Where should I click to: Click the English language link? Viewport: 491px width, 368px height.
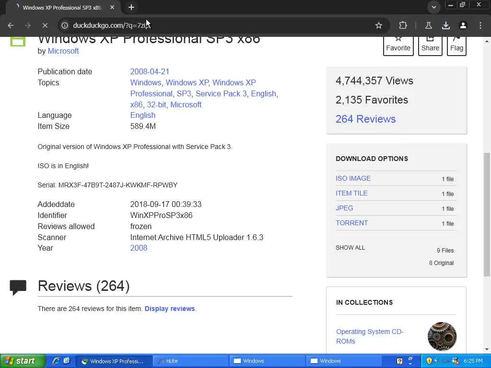(x=143, y=115)
